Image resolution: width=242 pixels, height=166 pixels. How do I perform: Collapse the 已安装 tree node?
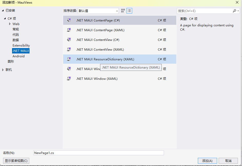pos(3,10)
